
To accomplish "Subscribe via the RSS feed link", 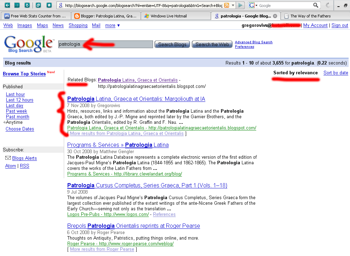I will pos(24,166).
